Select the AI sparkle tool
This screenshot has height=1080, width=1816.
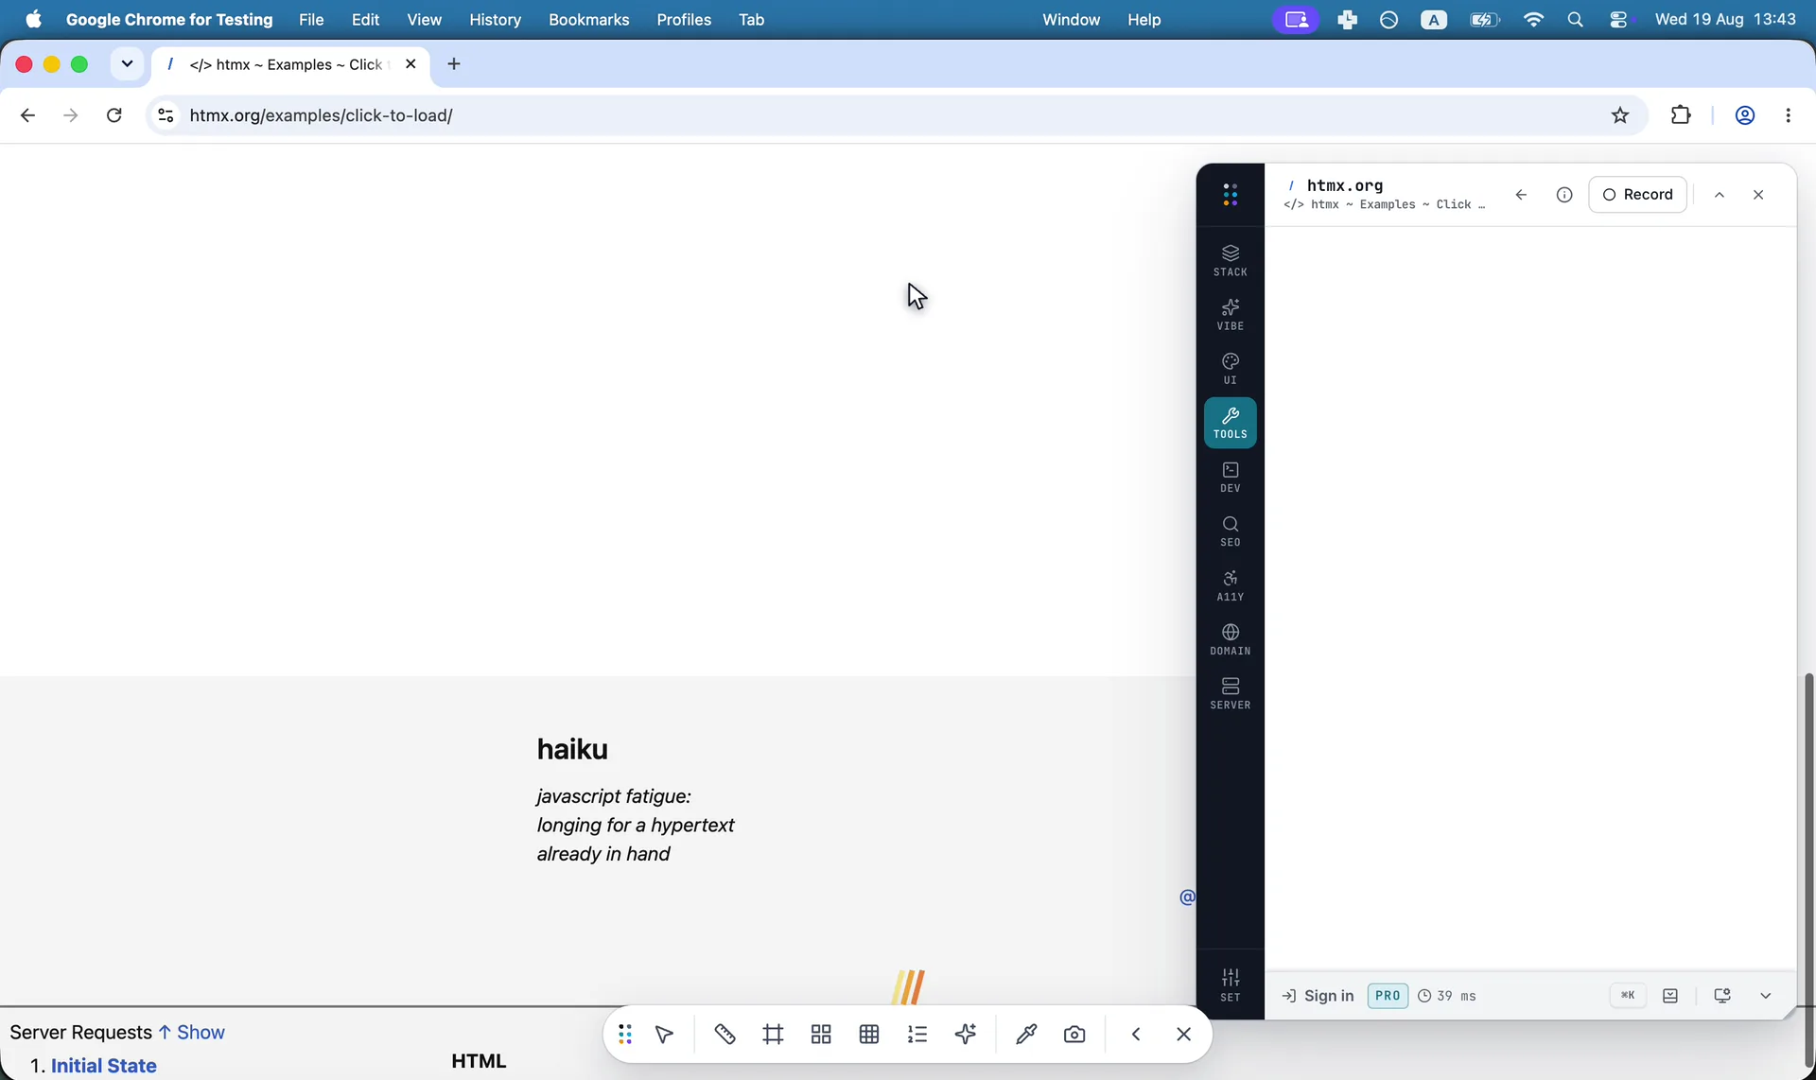click(x=966, y=1034)
